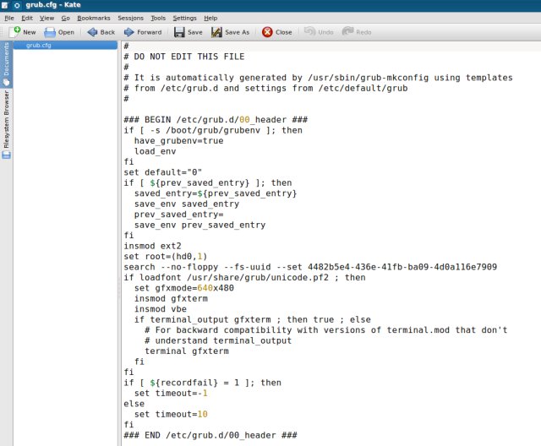Open the View menu

pyautogui.click(x=46, y=18)
